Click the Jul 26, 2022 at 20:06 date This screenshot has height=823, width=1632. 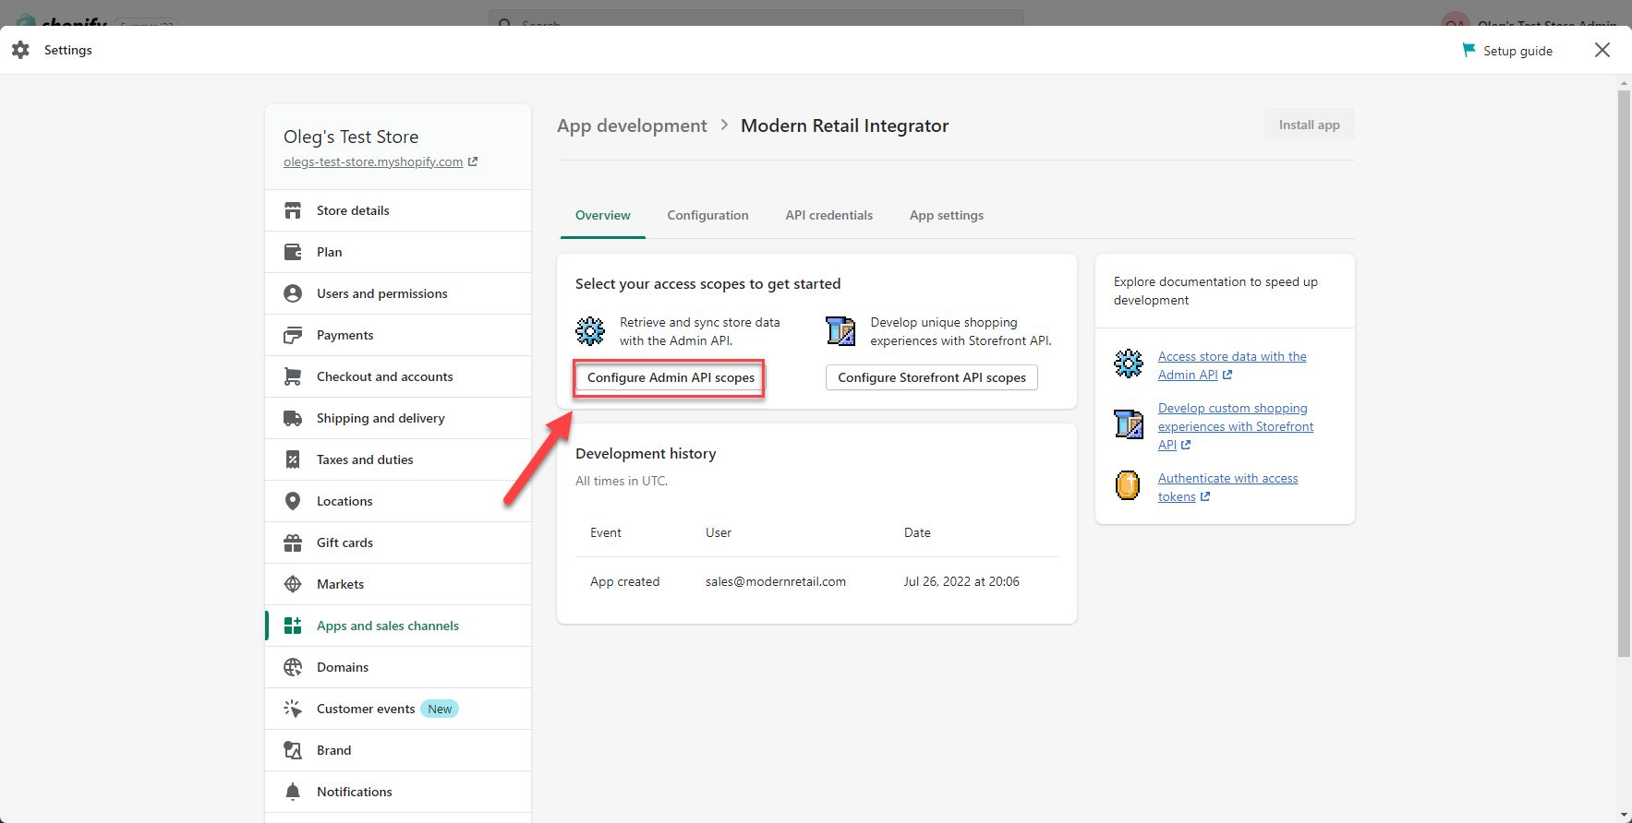[x=961, y=581]
